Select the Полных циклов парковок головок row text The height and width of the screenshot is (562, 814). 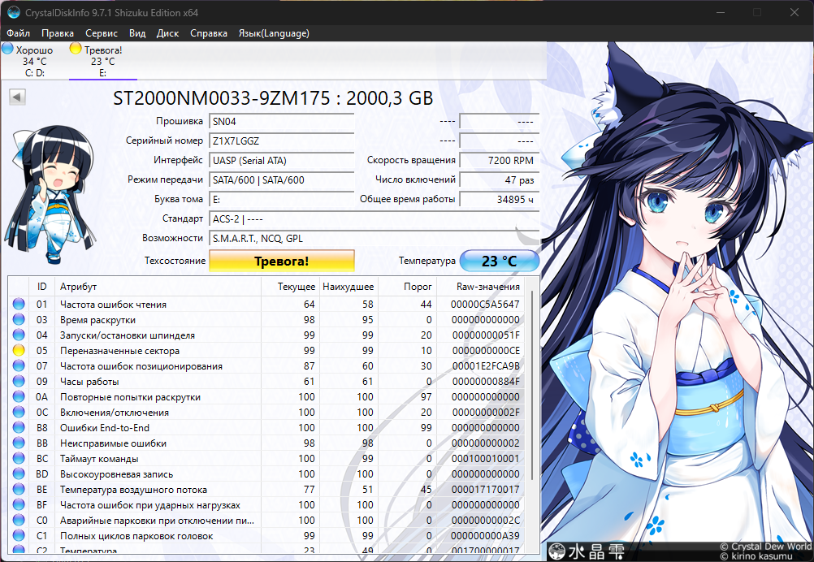tap(136, 536)
